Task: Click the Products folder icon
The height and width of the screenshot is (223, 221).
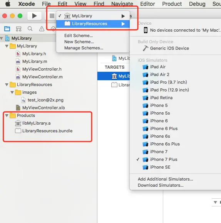Action: click(x=13, y=115)
